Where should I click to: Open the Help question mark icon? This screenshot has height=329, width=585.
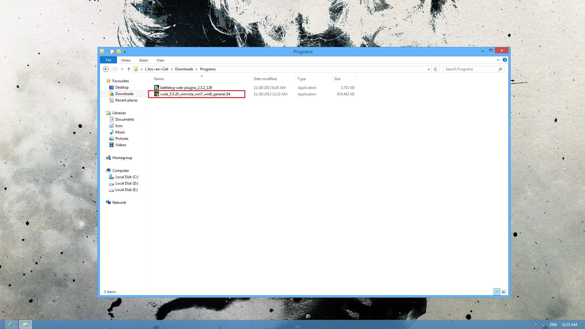click(505, 60)
